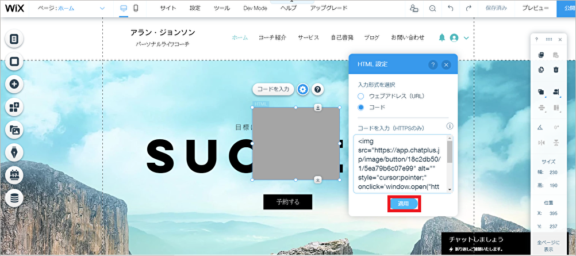Open the Upgrade menu

tap(329, 8)
